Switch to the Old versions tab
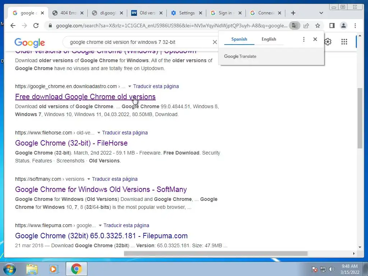The height and width of the screenshot is (276, 368). 147,13
